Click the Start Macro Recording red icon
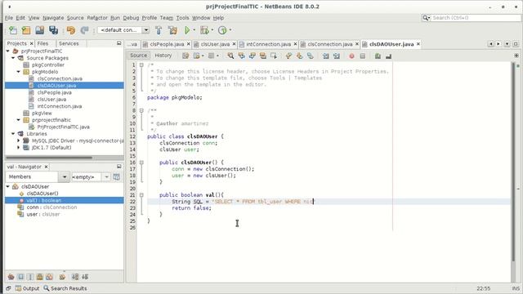523x294 pixels. tap(351, 56)
